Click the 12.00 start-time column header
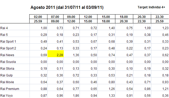Image resolution: width=169 pixels, height=98 pixels. pyautogui.click(x=88, y=17)
